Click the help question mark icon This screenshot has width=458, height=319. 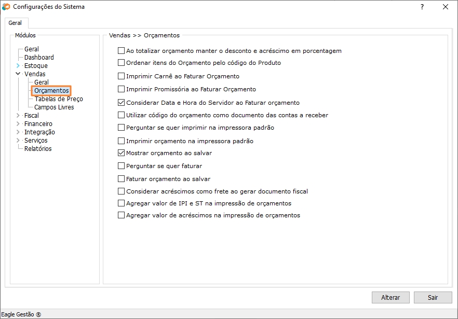pyautogui.click(x=422, y=7)
